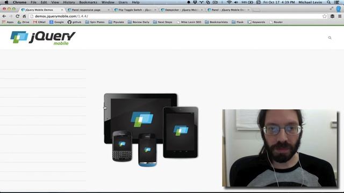The height and width of the screenshot is (193, 344).
Task: Click the browser forward arrow
Action: point(11,16)
